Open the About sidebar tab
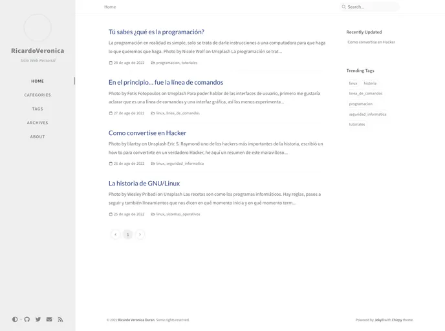The image size is (445, 331). pos(38,136)
